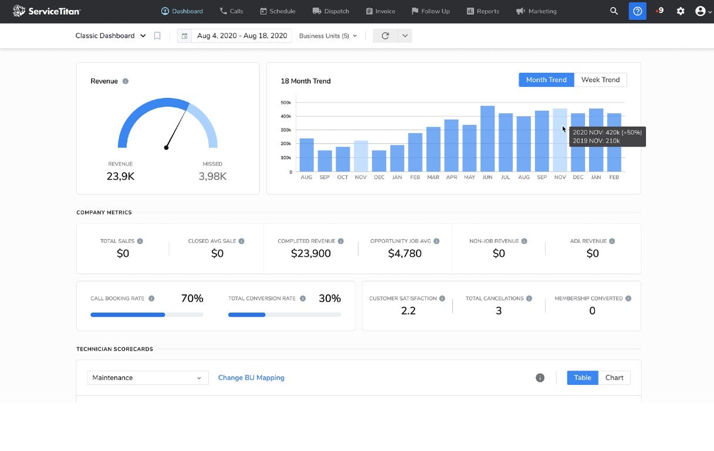
Task: Click the user account profile icon
Action: [x=700, y=11]
